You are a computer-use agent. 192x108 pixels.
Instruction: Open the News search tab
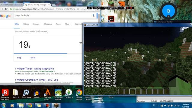[58, 24]
